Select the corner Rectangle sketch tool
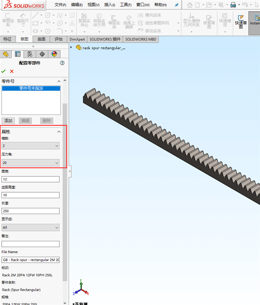Screen dimensions: 260x305 point(35,23)
